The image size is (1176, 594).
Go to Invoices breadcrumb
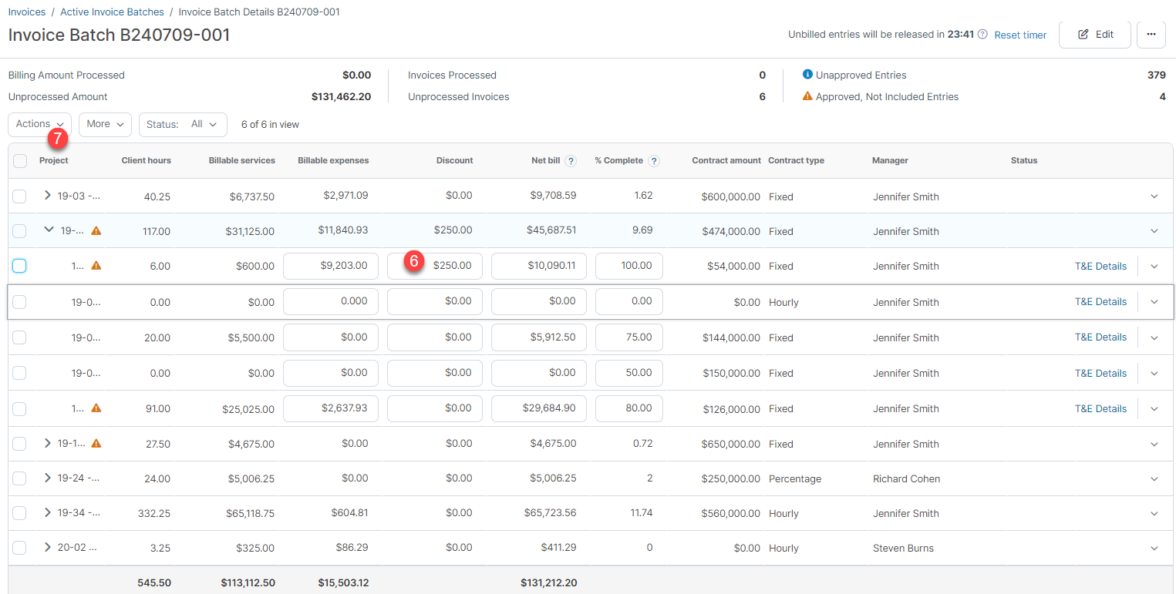tap(26, 12)
